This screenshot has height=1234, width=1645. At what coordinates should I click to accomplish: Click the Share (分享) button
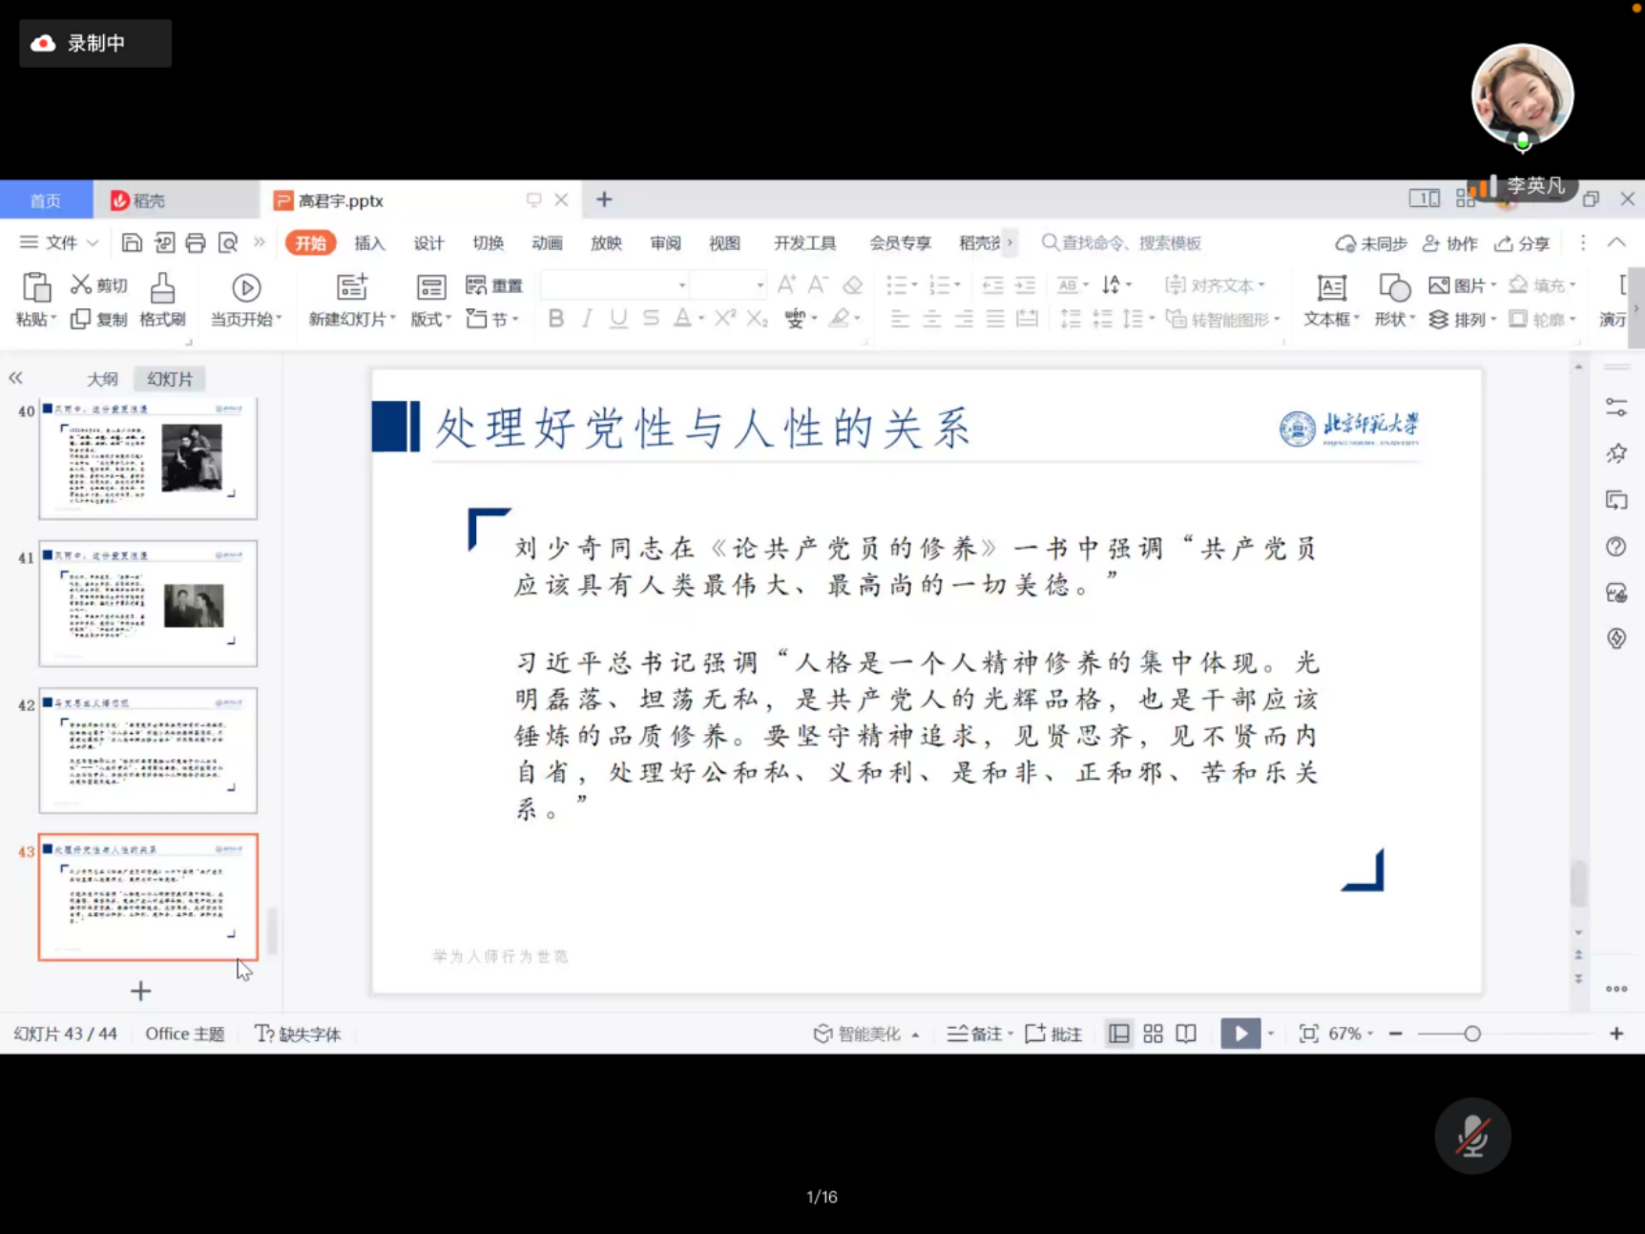click(x=1522, y=243)
